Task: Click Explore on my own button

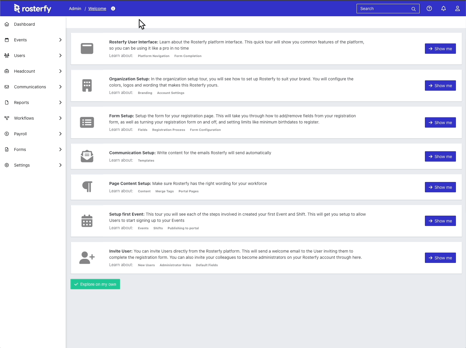Action: tap(95, 284)
